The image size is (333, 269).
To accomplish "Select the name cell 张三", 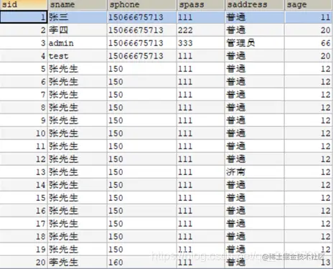I will point(78,17).
